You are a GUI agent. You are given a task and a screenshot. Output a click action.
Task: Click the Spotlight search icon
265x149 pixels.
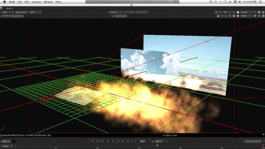(260, 2)
